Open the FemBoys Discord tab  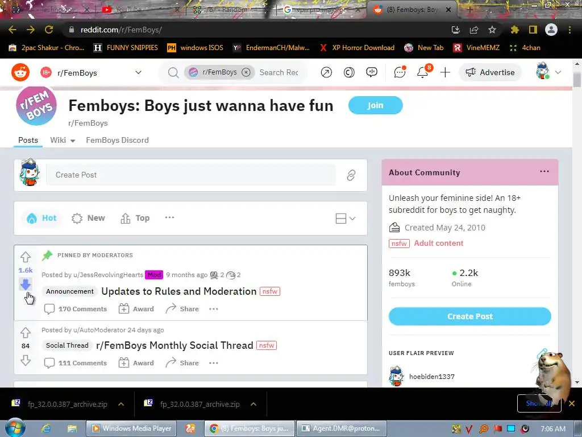pyautogui.click(x=117, y=140)
